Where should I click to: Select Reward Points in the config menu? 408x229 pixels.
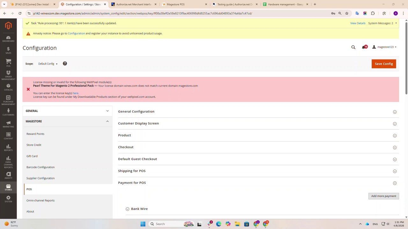click(x=35, y=134)
